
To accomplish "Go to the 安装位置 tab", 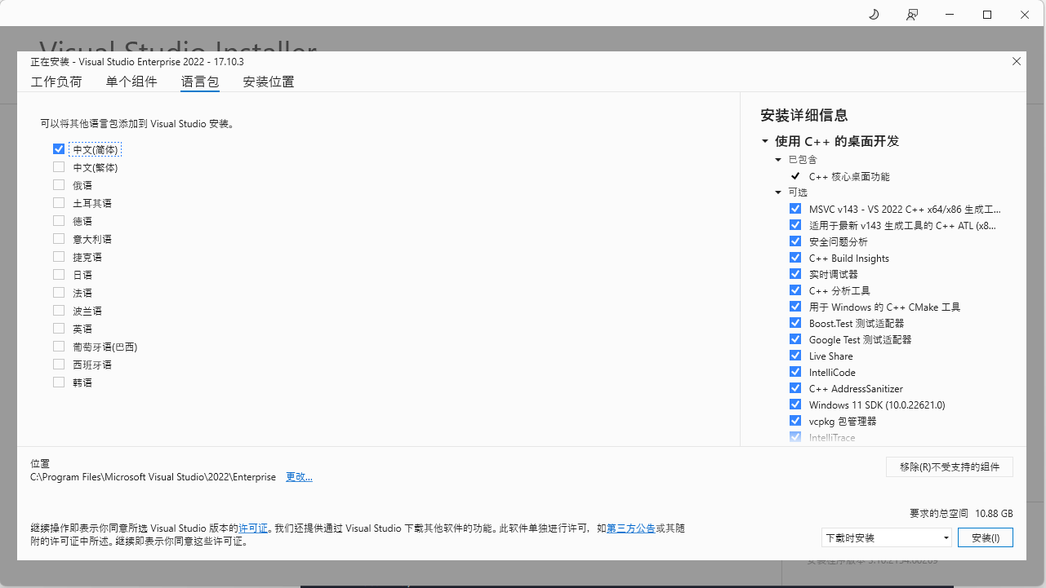I will click(269, 82).
